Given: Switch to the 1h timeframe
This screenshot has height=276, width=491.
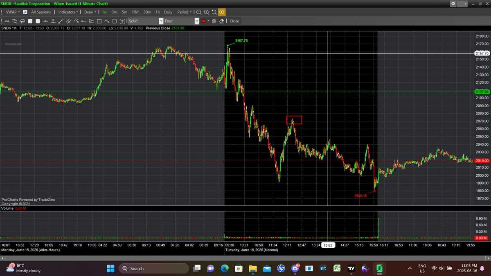Looking at the screenshot, I should (x=158, y=12).
